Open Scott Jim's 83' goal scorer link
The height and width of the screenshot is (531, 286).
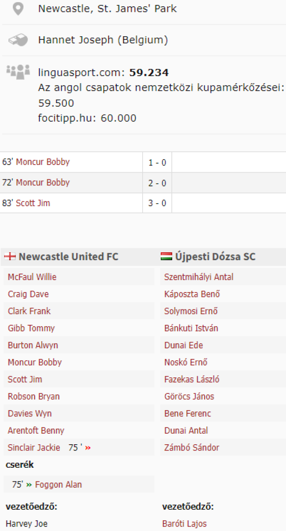(x=33, y=203)
